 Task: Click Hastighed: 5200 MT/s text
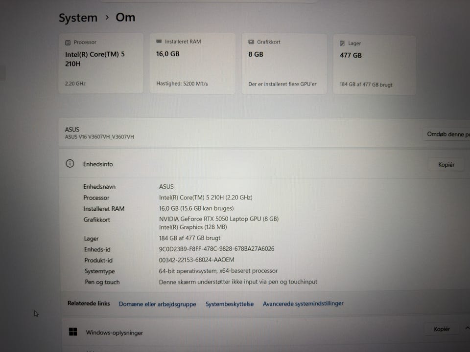182,84
